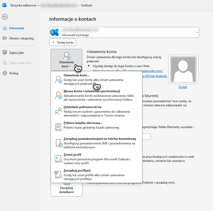
Task: Toggle the Ustawienia kont dropdown button
Action: pos(66,60)
